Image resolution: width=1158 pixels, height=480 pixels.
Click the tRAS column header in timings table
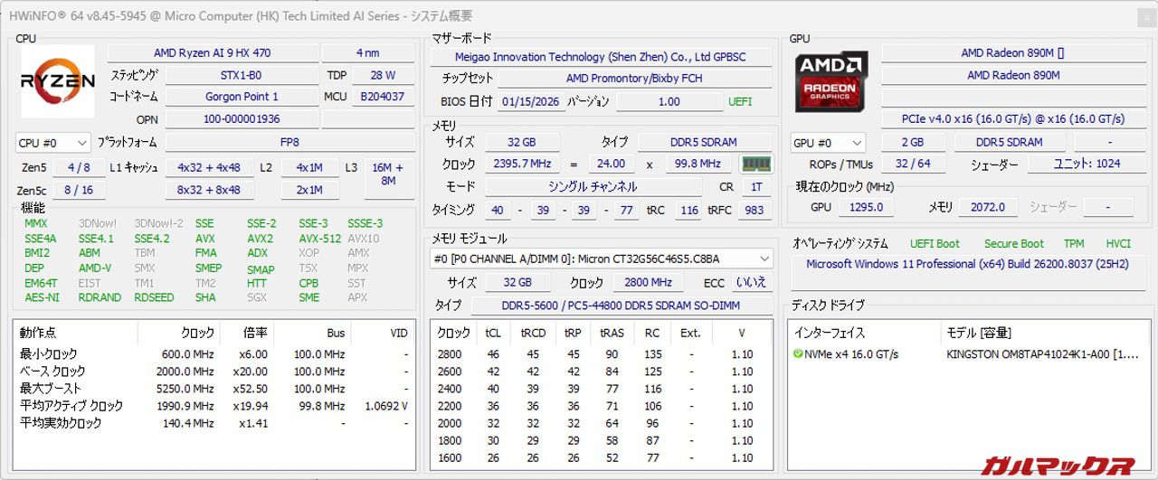coord(611,333)
